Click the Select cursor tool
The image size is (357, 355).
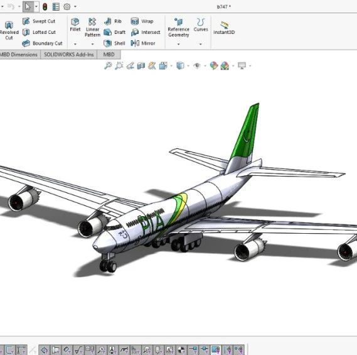28,7
